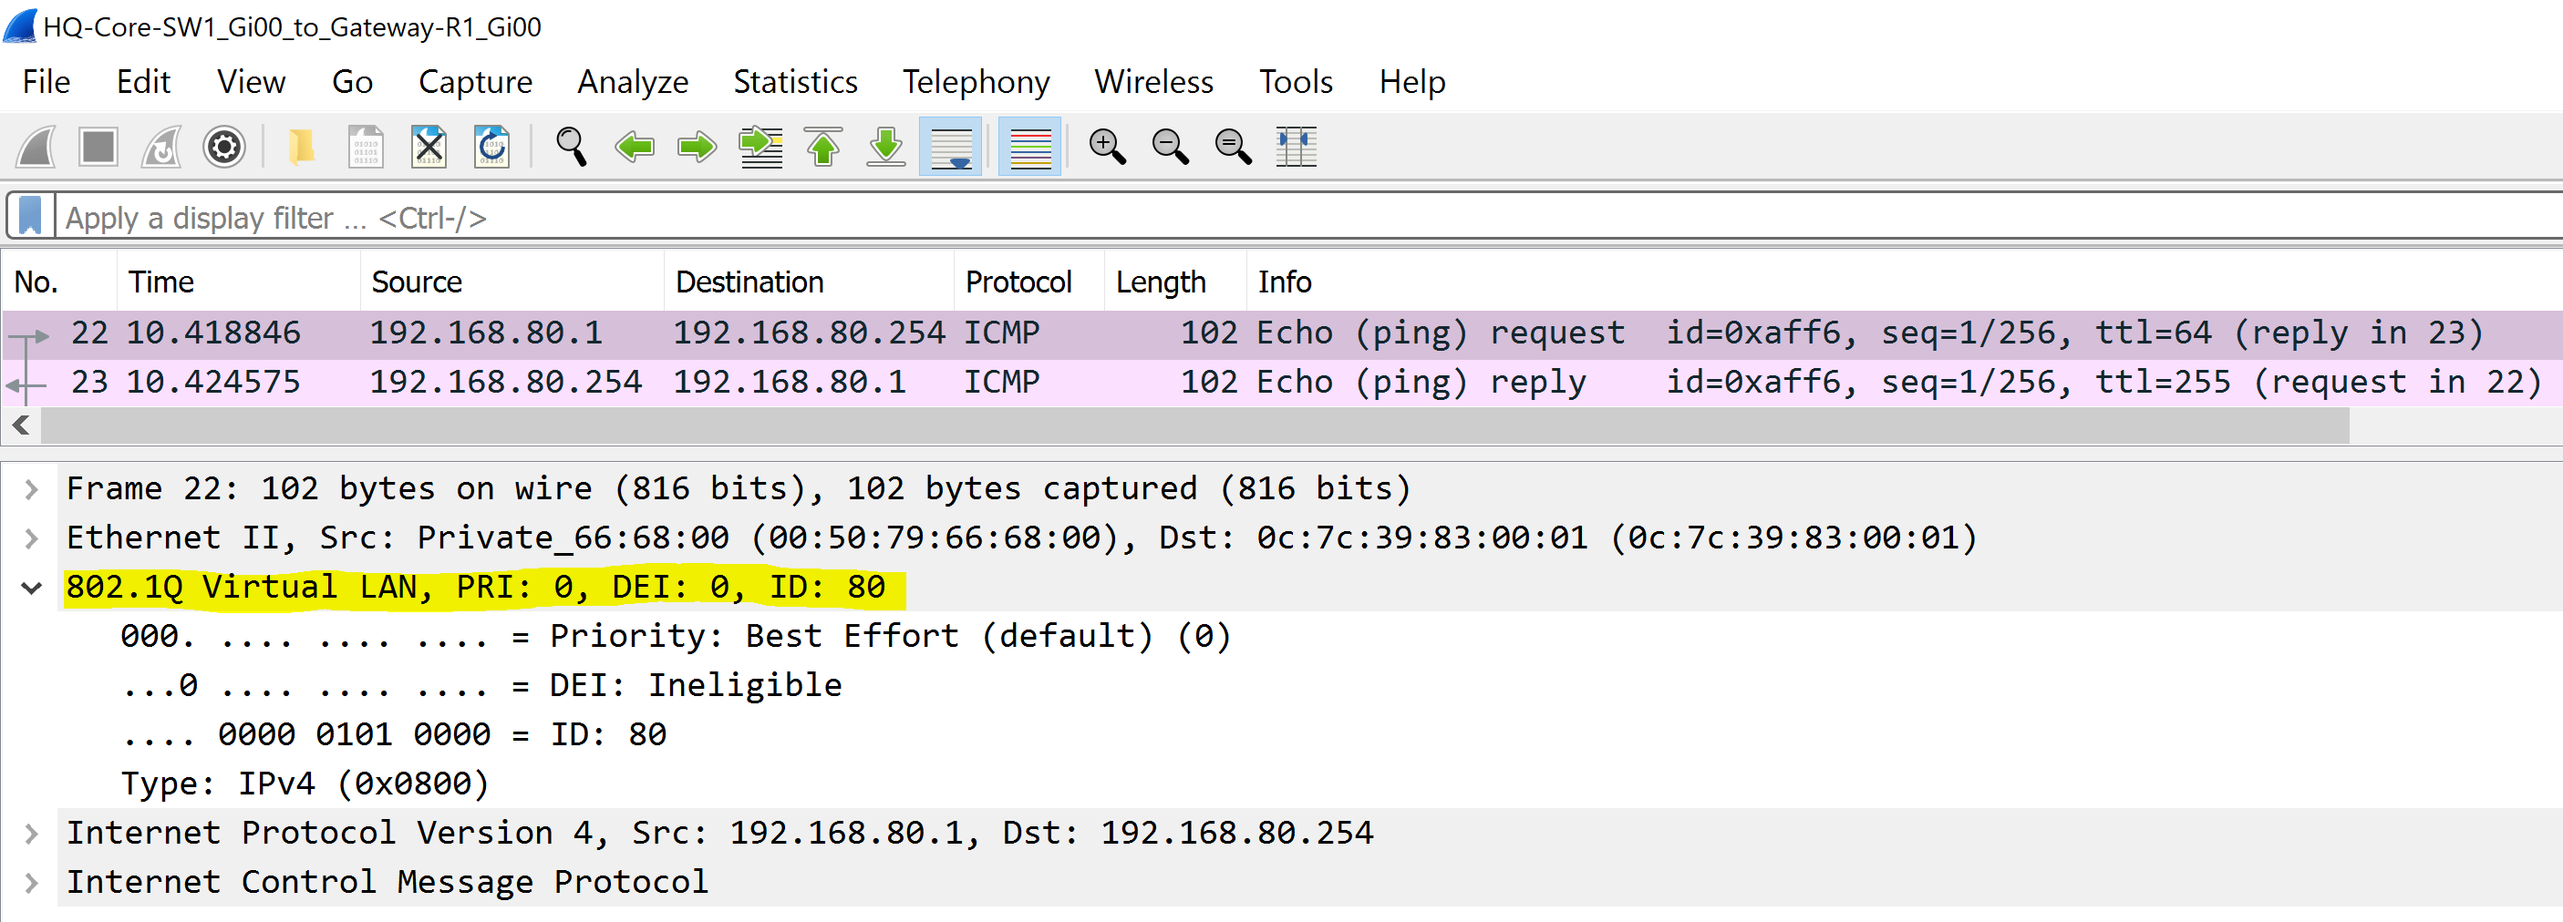
Task: Open the Tools menu
Action: click(x=1296, y=82)
